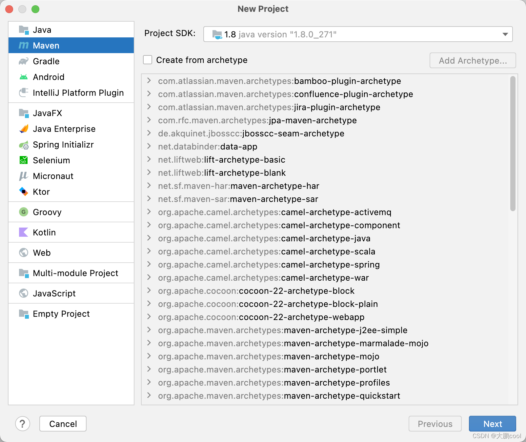
Task: Expand lift-archetype-basic node
Action: click(149, 159)
